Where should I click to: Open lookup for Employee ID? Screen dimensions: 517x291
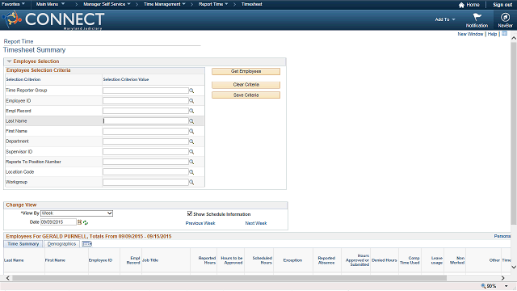[x=191, y=101]
